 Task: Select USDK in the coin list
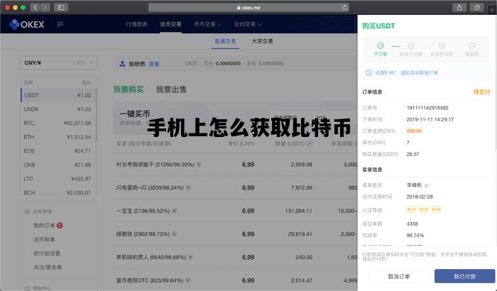click(58, 109)
